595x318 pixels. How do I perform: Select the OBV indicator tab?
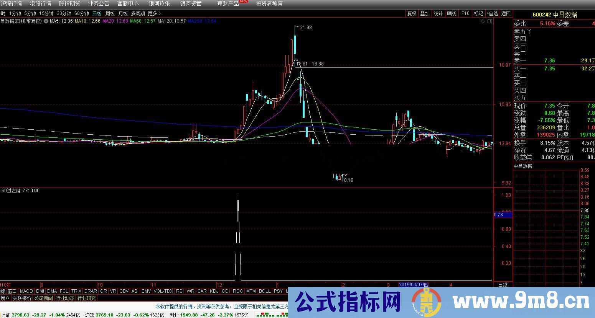tap(124, 291)
